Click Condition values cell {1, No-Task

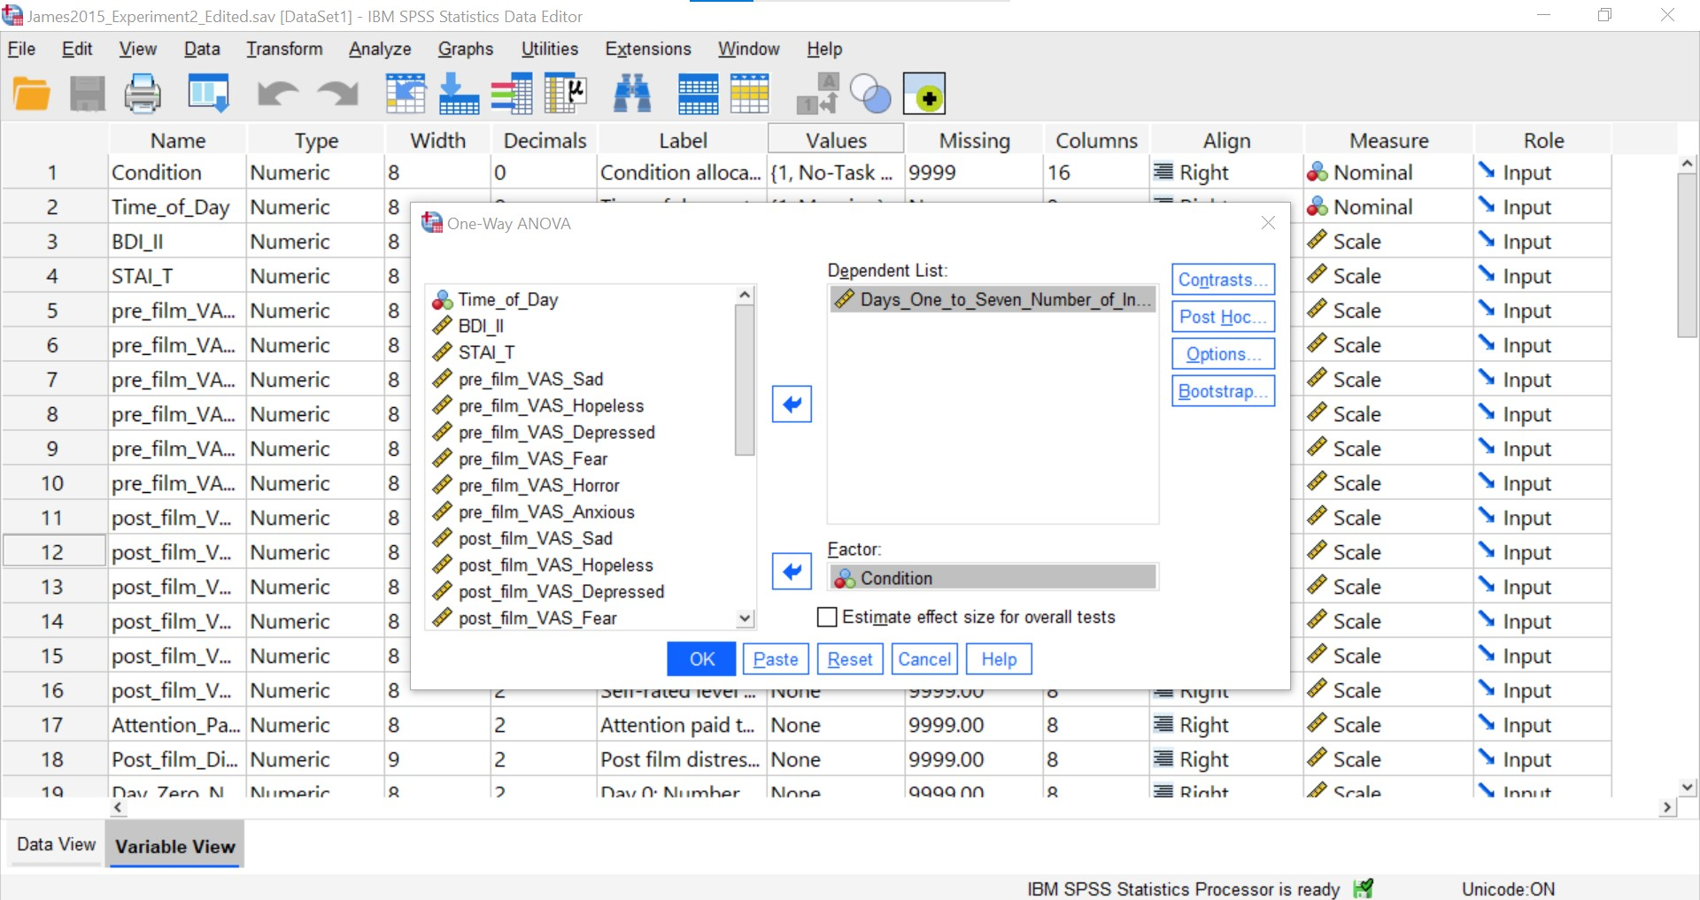[x=835, y=173]
